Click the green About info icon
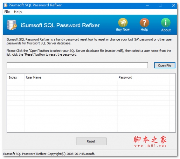180x159 pixels. [x=166, y=23]
